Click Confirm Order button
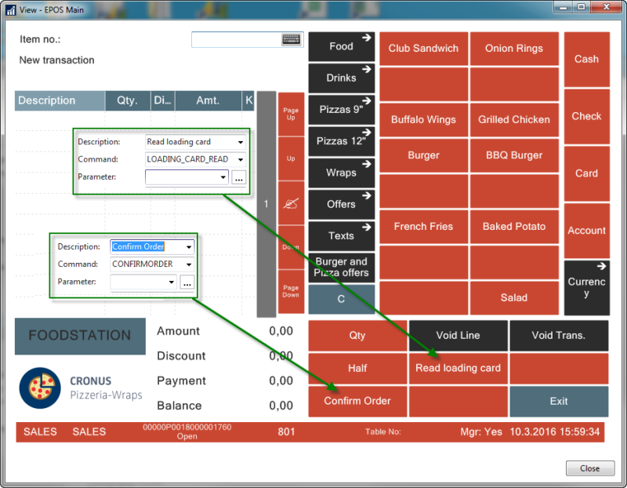627x488 pixels. click(x=357, y=401)
